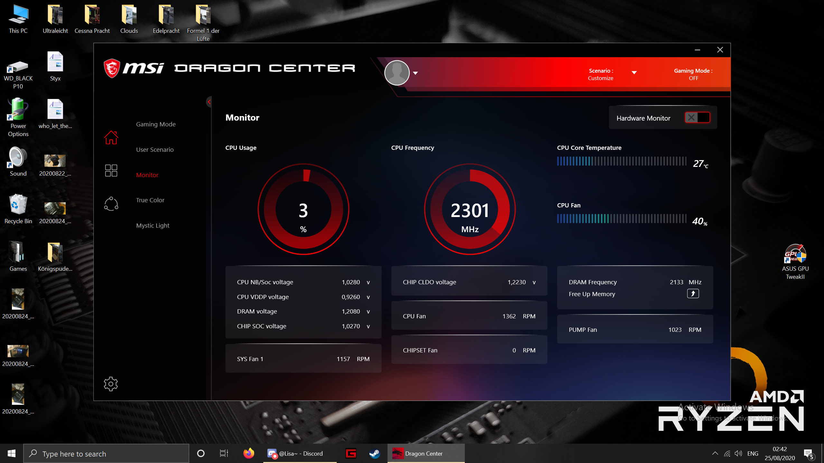Viewport: 824px width, 463px height.
Task: Select Gaming Mode menu item
Action: 156,124
